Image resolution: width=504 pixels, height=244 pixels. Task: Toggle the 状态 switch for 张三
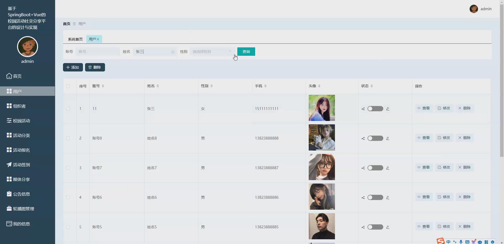coord(375,109)
